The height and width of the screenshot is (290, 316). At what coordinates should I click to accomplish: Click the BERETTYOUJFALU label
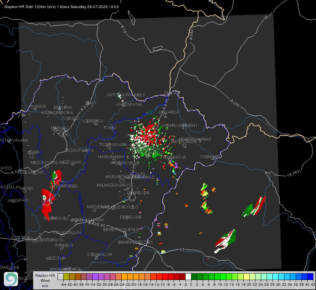coord(121,229)
